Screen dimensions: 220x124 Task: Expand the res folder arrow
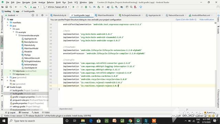8,81
